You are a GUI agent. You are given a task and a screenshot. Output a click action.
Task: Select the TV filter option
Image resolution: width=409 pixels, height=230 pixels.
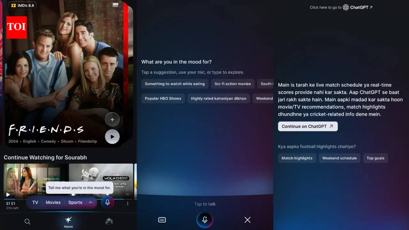(x=35, y=202)
